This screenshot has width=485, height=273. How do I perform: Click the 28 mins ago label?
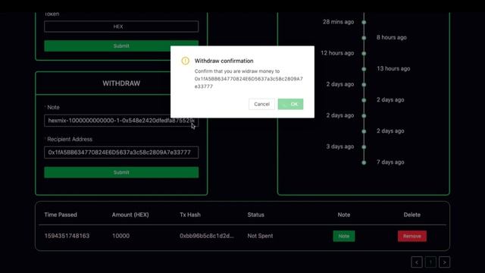(x=339, y=22)
